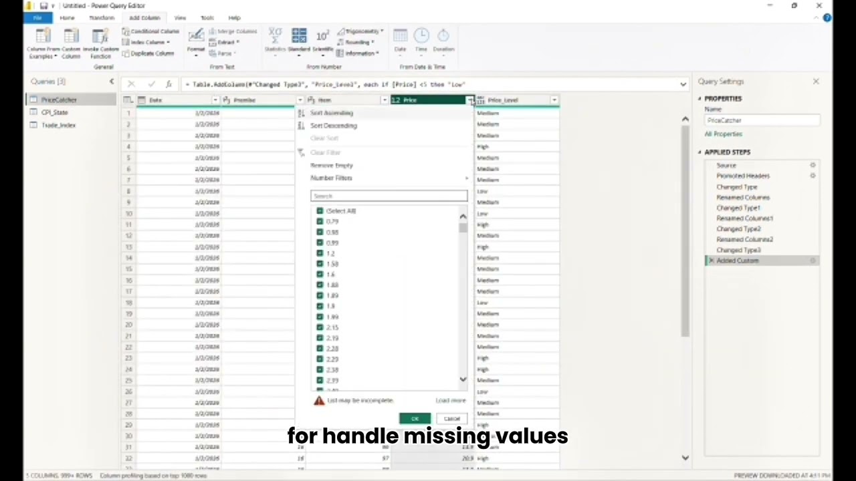Select the Trade_Index query
856x481 pixels.
(x=58, y=126)
